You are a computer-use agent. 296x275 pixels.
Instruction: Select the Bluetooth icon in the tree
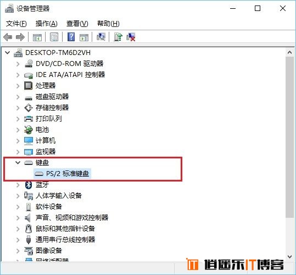[29, 185]
